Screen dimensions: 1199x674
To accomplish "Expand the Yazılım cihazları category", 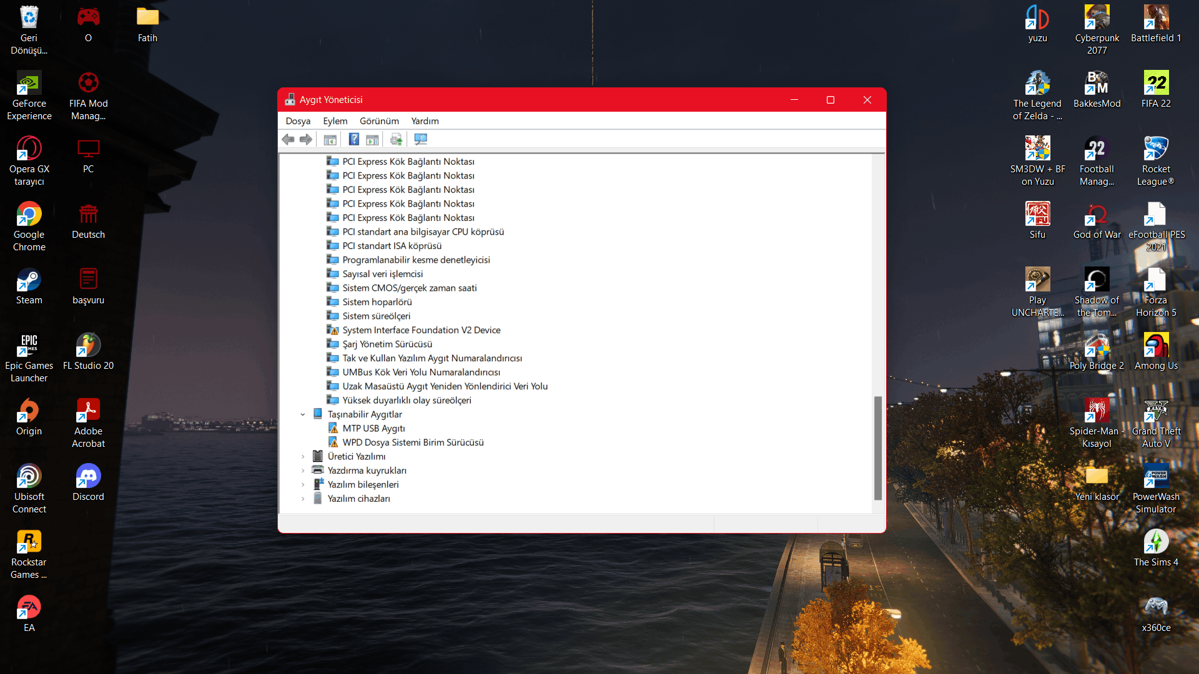I will tap(303, 499).
